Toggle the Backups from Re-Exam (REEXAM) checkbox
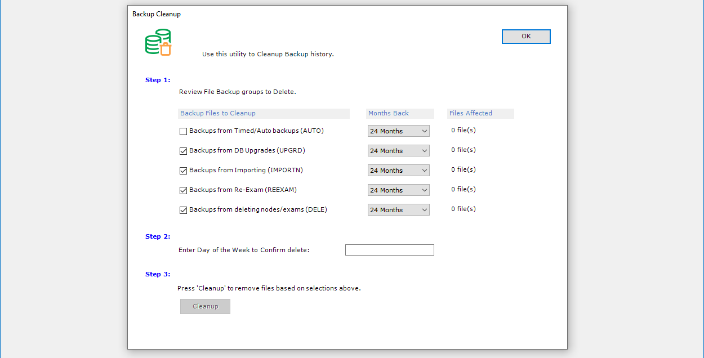704x358 pixels. pos(183,190)
